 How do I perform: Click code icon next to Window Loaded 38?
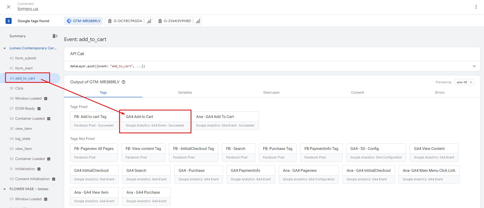point(46,99)
